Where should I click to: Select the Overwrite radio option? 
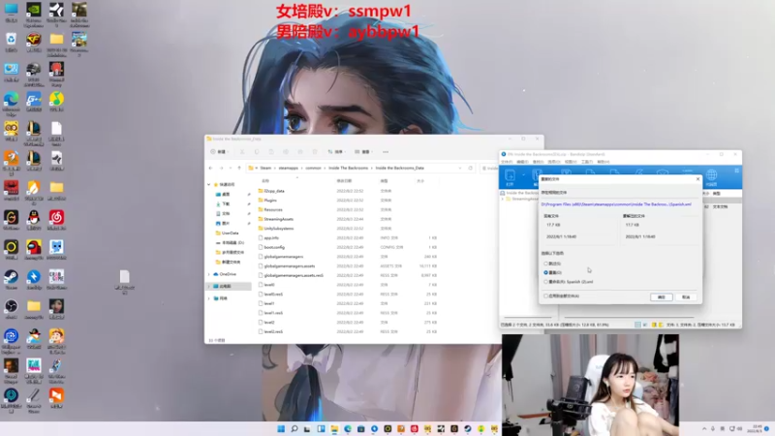click(552, 272)
